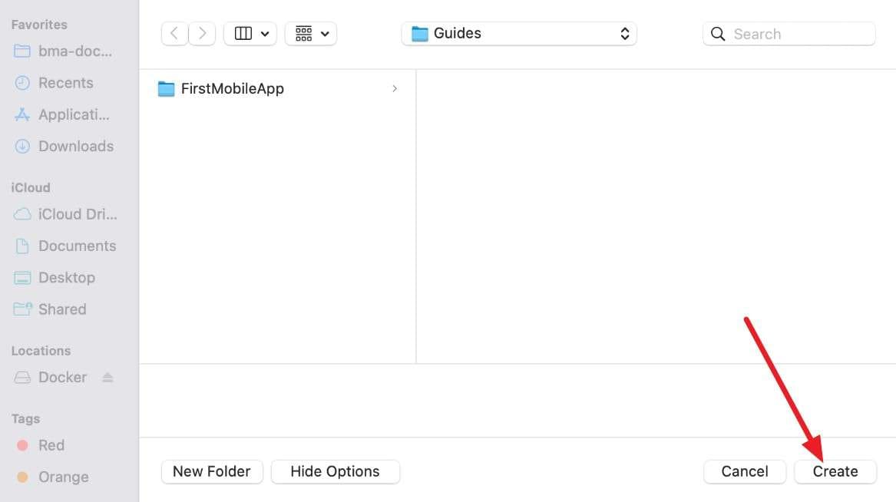Expand FirstMobileApp with its chevron
This screenshot has height=502, width=896.
pos(395,88)
